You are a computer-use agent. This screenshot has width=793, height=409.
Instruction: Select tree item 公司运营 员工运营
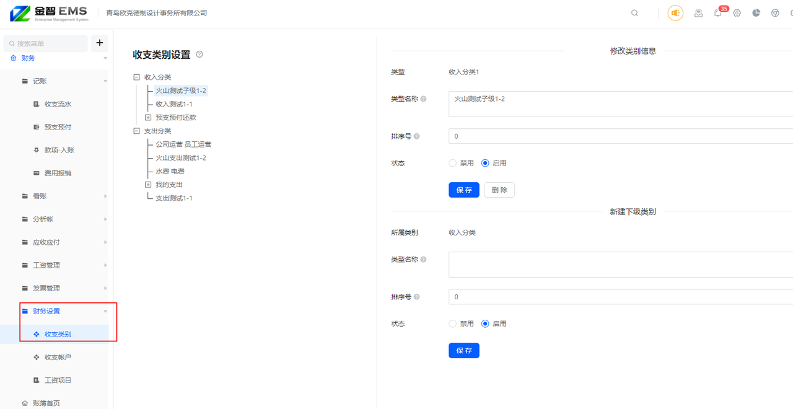(x=183, y=144)
